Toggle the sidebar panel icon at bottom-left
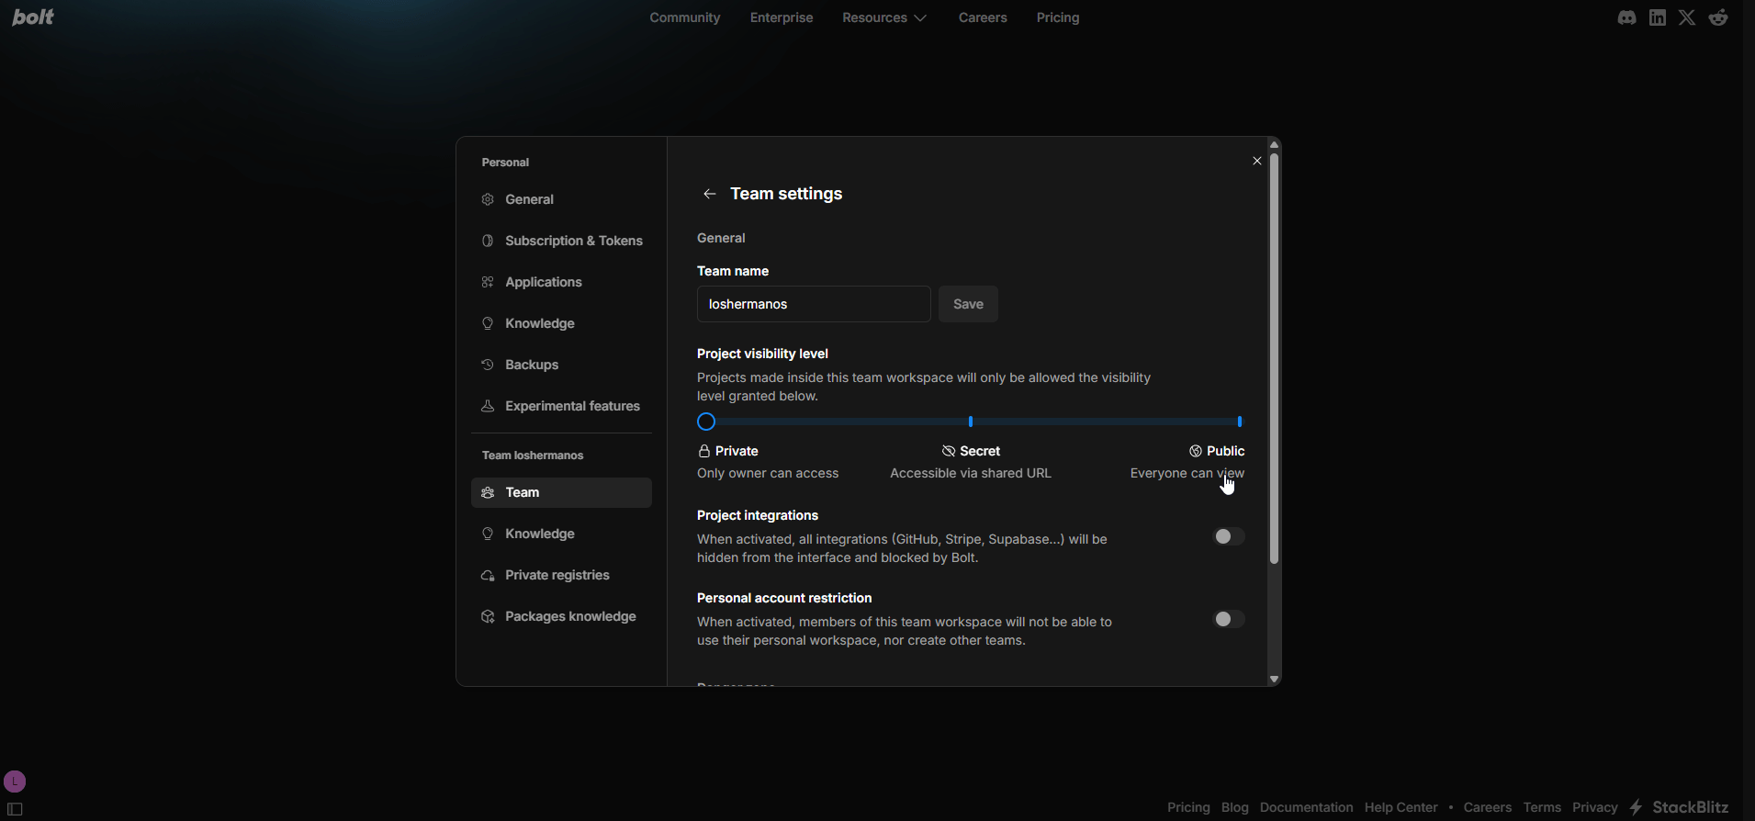This screenshot has height=821, width=1755. coord(15,809)
